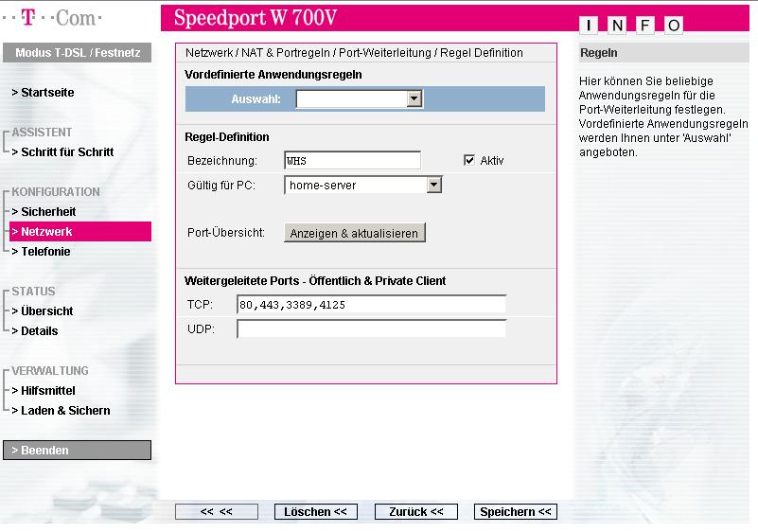Click the Bezeichnung field containing WHS
This screenshot has height=532, width=758.
pyautogui.click(x=352, y=161)
